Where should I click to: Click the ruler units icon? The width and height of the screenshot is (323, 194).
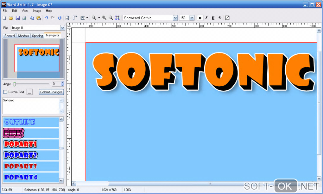(83, 18)
